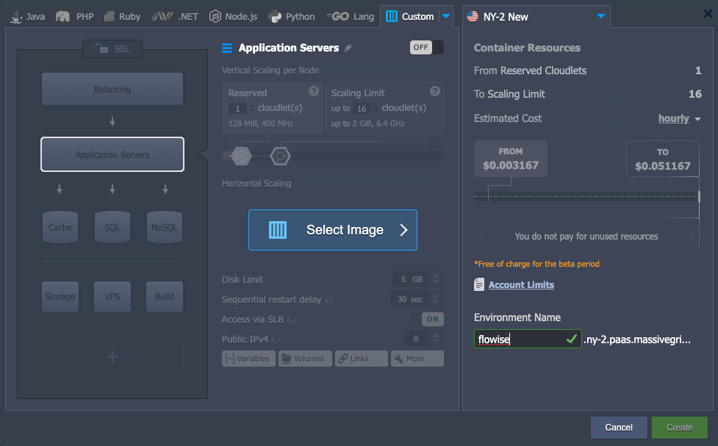The image size is (718, 446).
Task: Click the scaling limit slider handle
Action: point(280,157)
